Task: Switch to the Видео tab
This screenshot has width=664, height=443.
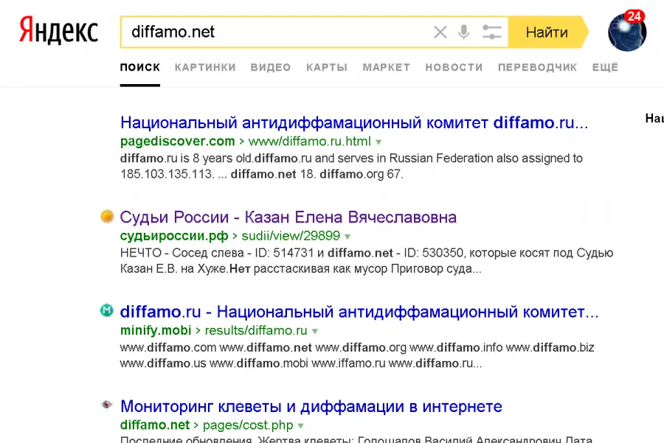Action: tap(271, 67)
